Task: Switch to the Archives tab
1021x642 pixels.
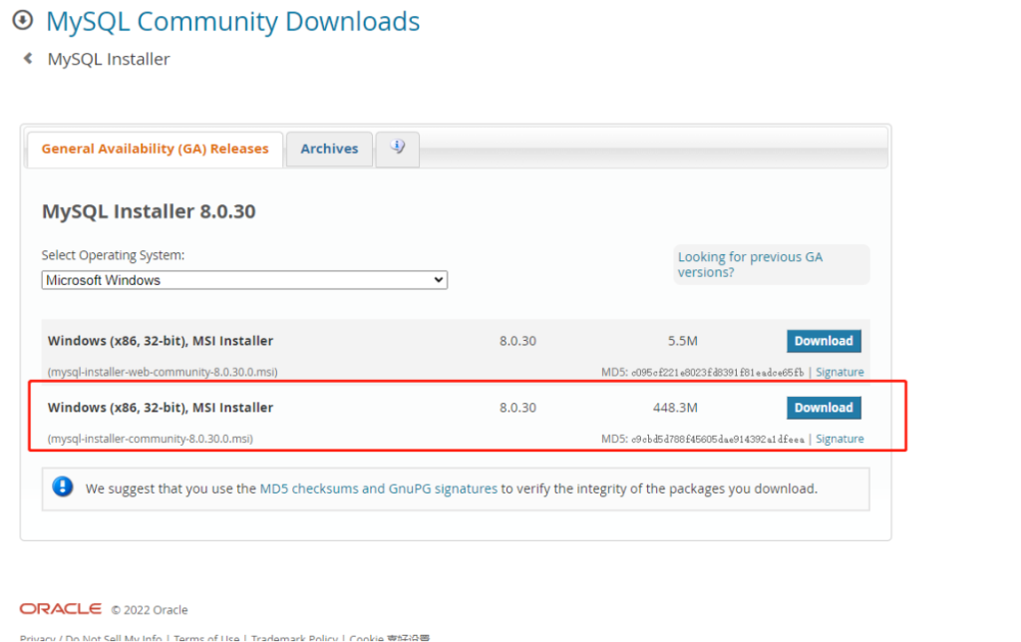Action: coord(329,150)
